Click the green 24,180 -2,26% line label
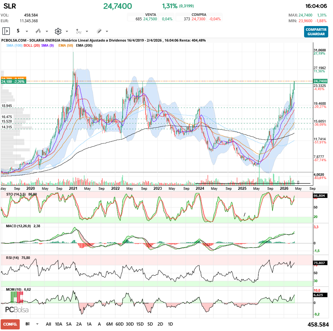The height and width of the screenshot is (331, 333). [13, 82]
